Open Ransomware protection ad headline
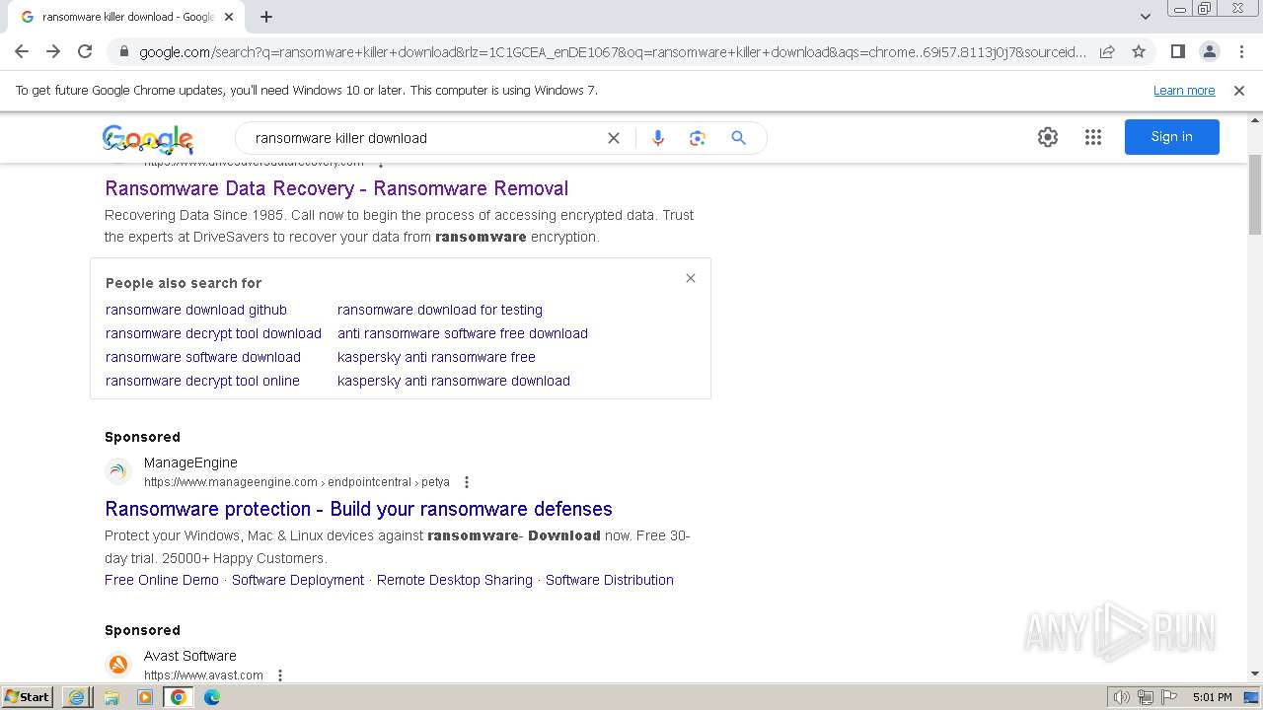 (x=358, y=509)
